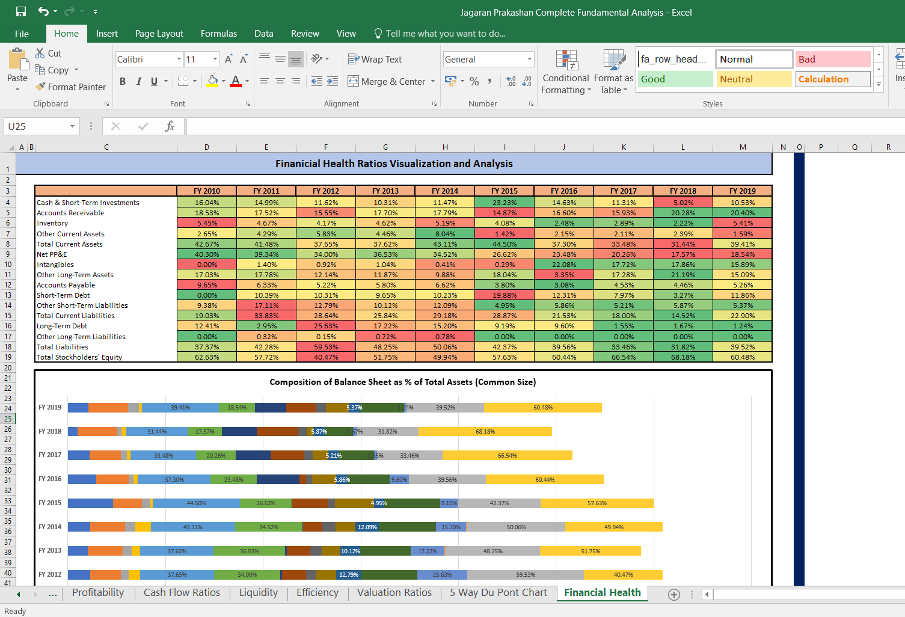This screenshot has width=905, height=617.
Task: Open the Merge & Center dropdown arrow
Action: point(433,81)
